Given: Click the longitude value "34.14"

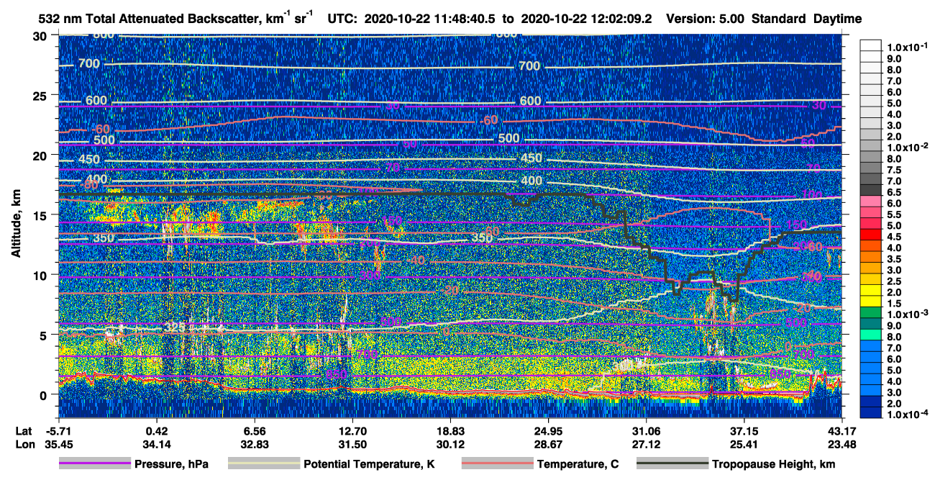Looking at the screenshot, I should [x=157, y=444].
